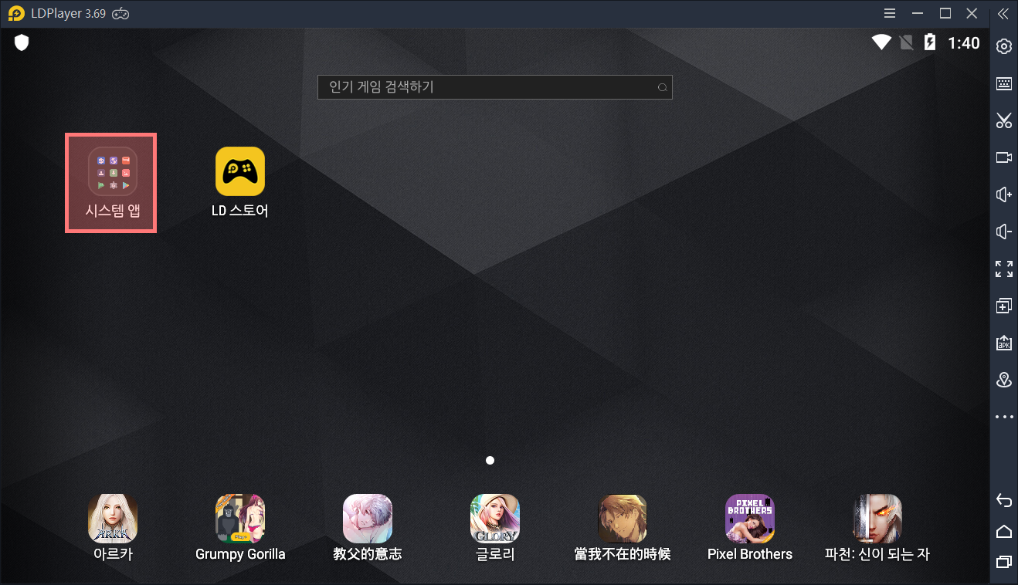
Task: Install an APK file via sidebar
Action: 1004,343
